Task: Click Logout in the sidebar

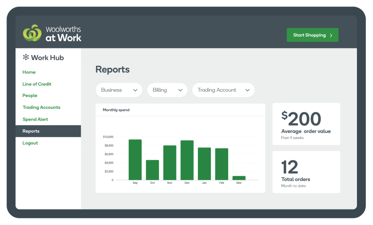Action: coord(30,143)
